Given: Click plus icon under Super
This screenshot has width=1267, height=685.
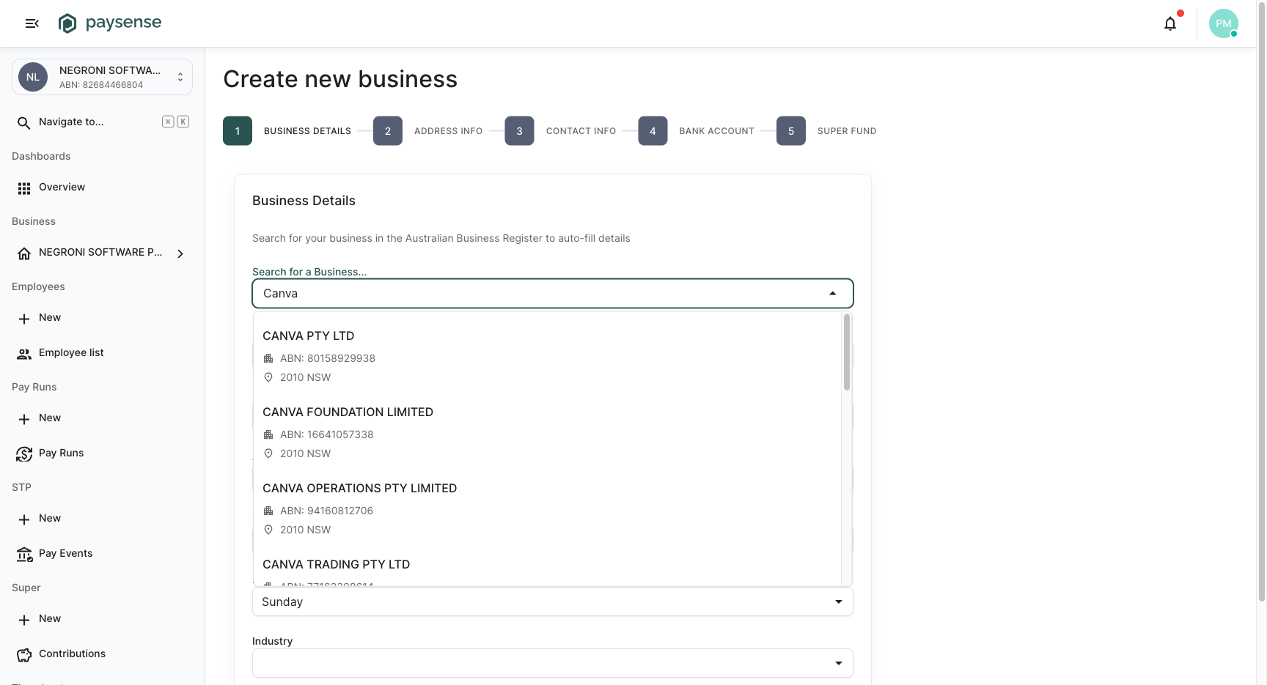Looking at the screenshot, I should [x=24, y=620].
